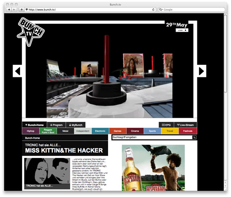This screenshot has height=197, width=231.
Task: Reload the page in address bar
Action: coord(153,10)
